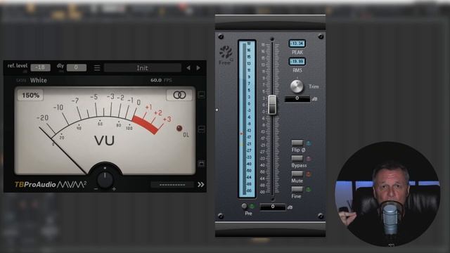Click the Mute LED indicator

pos(309,174)
